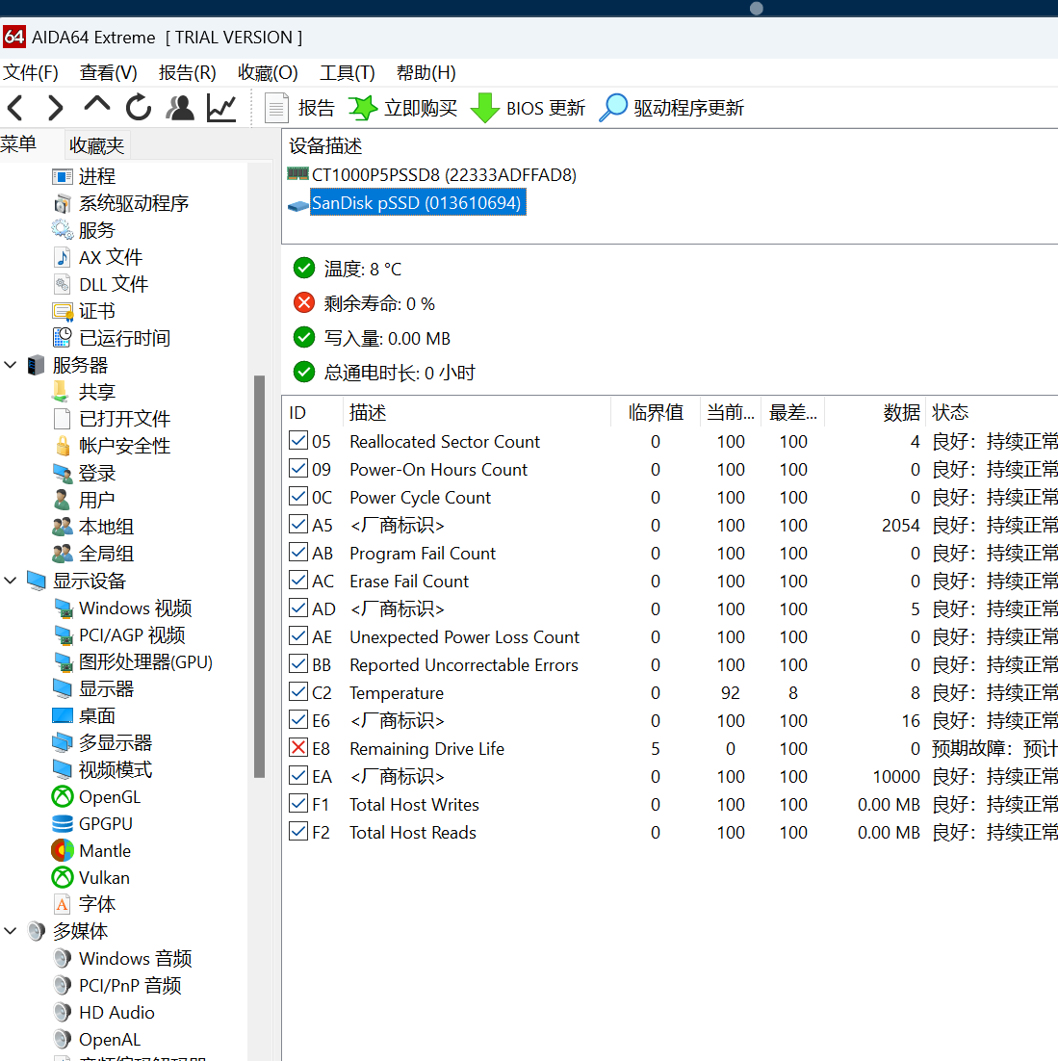The height and width of the screenshot is (1061, 1058).
Task: Uncheck AC Erase Fail Count checkbox
Action: coord(298,580)
